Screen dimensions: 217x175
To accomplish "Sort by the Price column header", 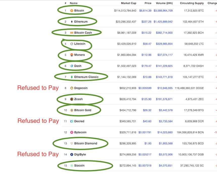I will click(x=148, y=3).
